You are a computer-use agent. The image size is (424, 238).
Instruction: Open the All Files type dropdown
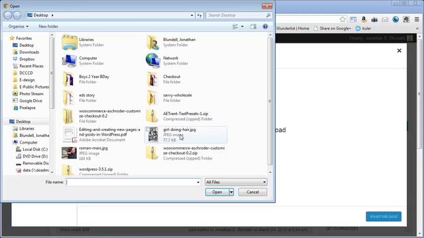pos(236,182)
